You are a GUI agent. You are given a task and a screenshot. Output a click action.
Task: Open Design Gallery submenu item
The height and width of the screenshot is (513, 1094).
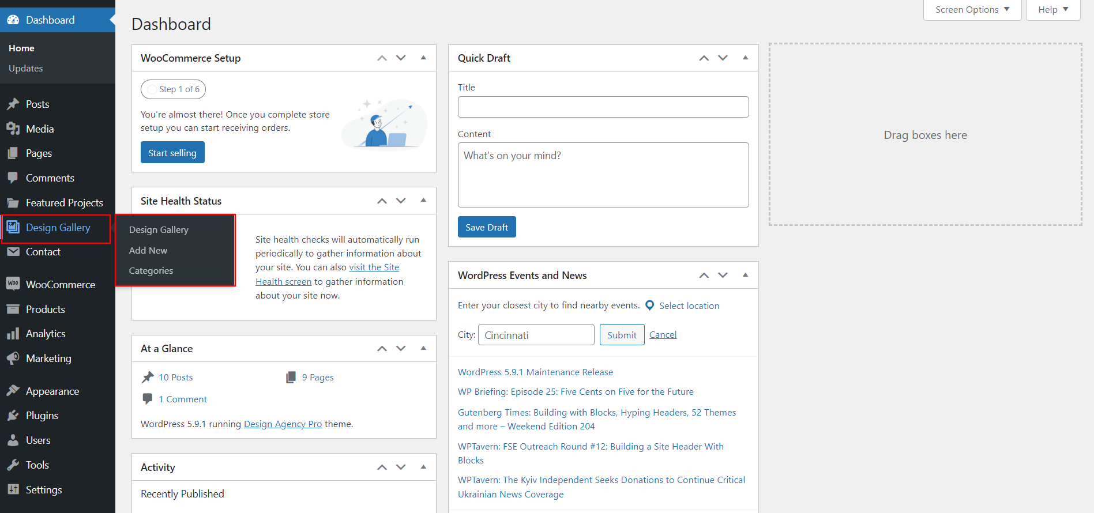click(x=159, y=229)
